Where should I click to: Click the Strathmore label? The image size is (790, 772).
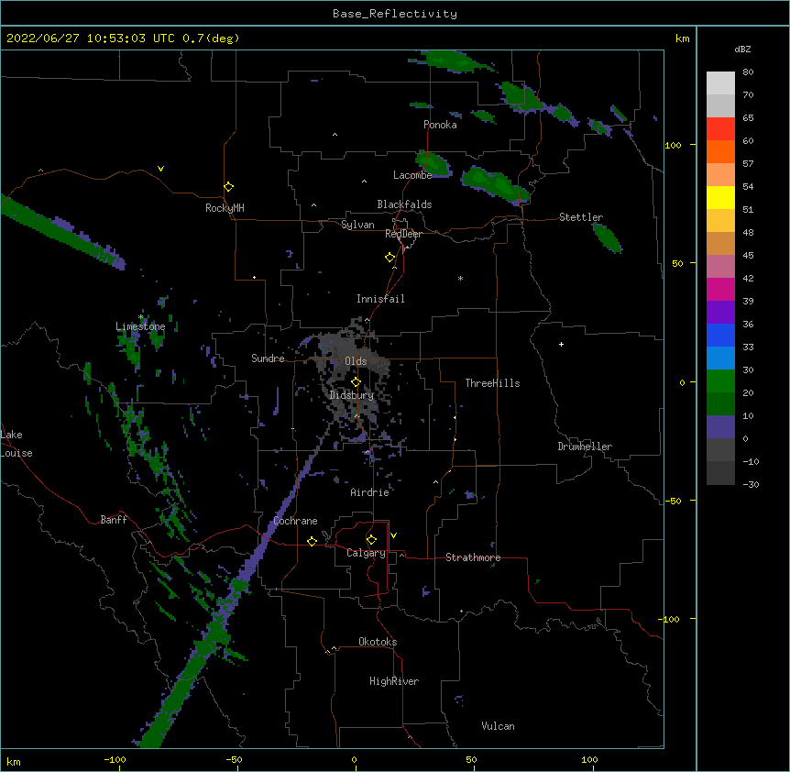click(473, 557)
